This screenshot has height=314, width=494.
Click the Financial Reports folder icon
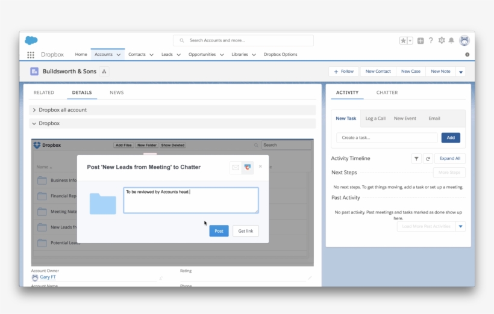[x=42, y=196]
